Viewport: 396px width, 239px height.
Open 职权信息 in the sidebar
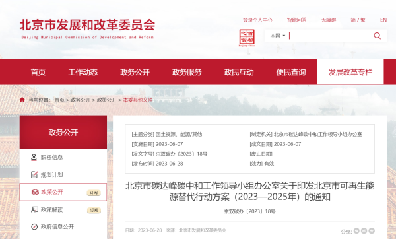point(51,157)
